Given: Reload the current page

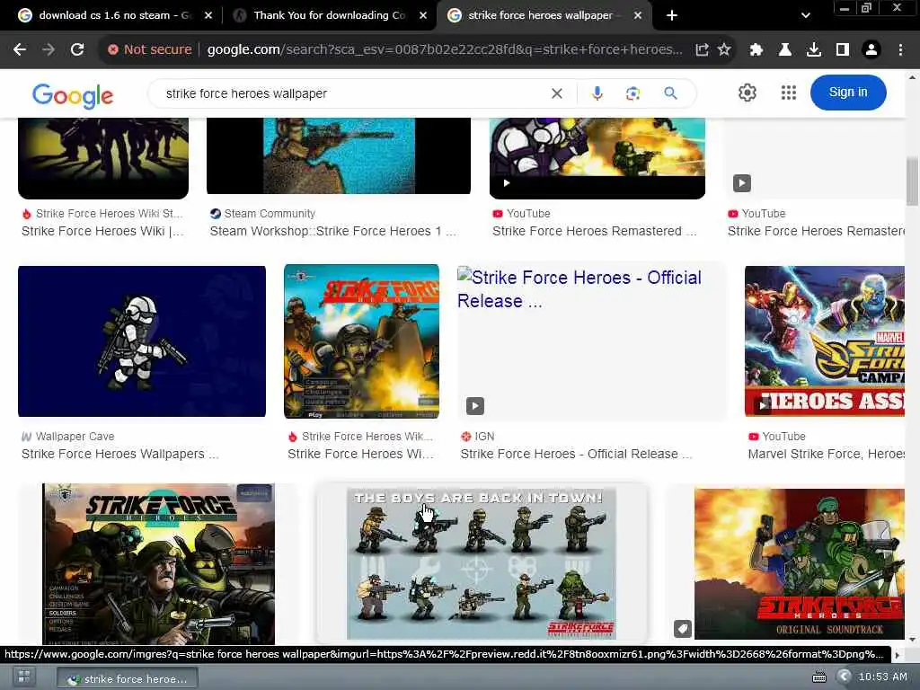Looking at the screenshot, I should (77, 50).
